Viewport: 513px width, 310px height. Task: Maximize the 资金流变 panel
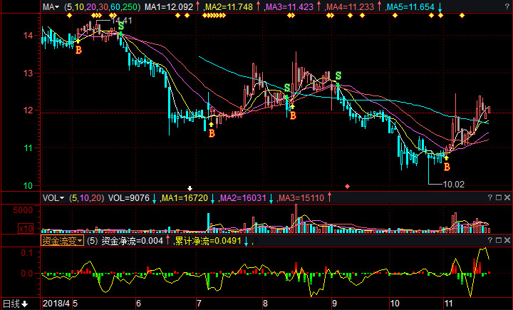(x=499, y=240)
